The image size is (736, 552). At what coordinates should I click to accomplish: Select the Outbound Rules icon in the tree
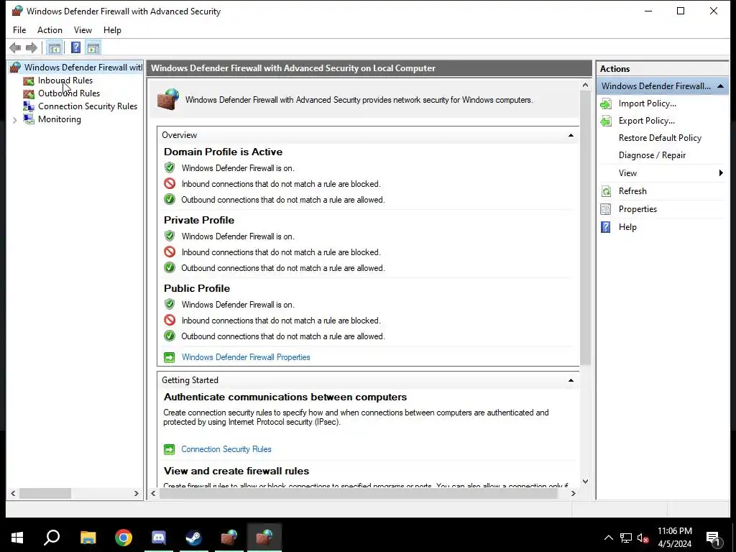[29, 93]
